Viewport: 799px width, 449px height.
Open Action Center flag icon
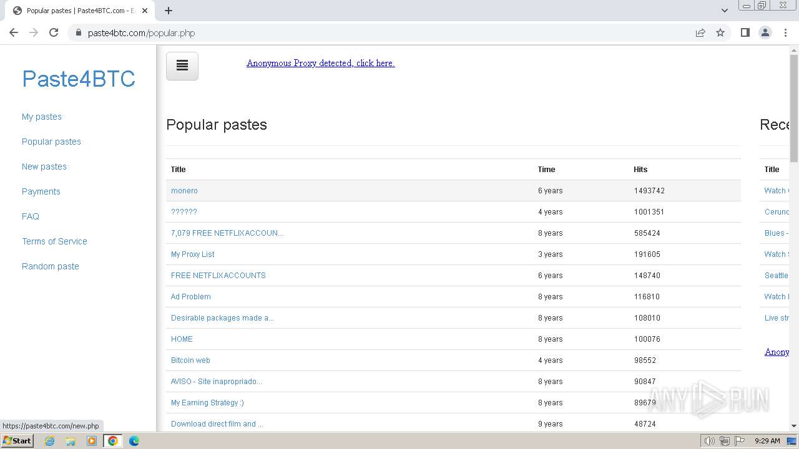click(740, 441)
